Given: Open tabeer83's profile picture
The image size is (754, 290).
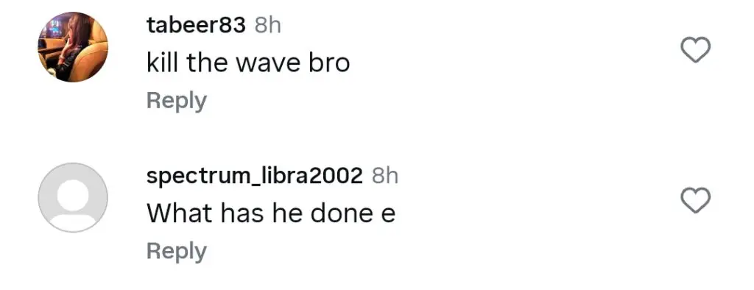Looking at the screenshot, I should coord(73,47).
